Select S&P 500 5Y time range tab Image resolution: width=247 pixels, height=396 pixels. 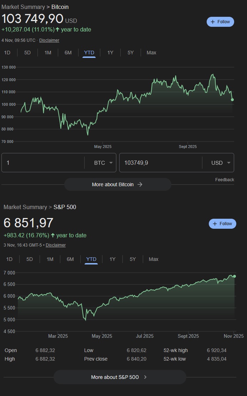click(x=132, y=259)
